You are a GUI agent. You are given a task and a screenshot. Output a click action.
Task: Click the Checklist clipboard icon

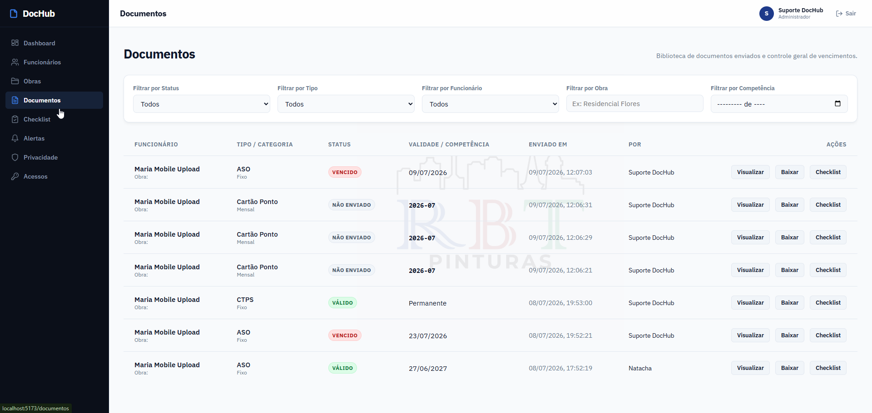15,119
